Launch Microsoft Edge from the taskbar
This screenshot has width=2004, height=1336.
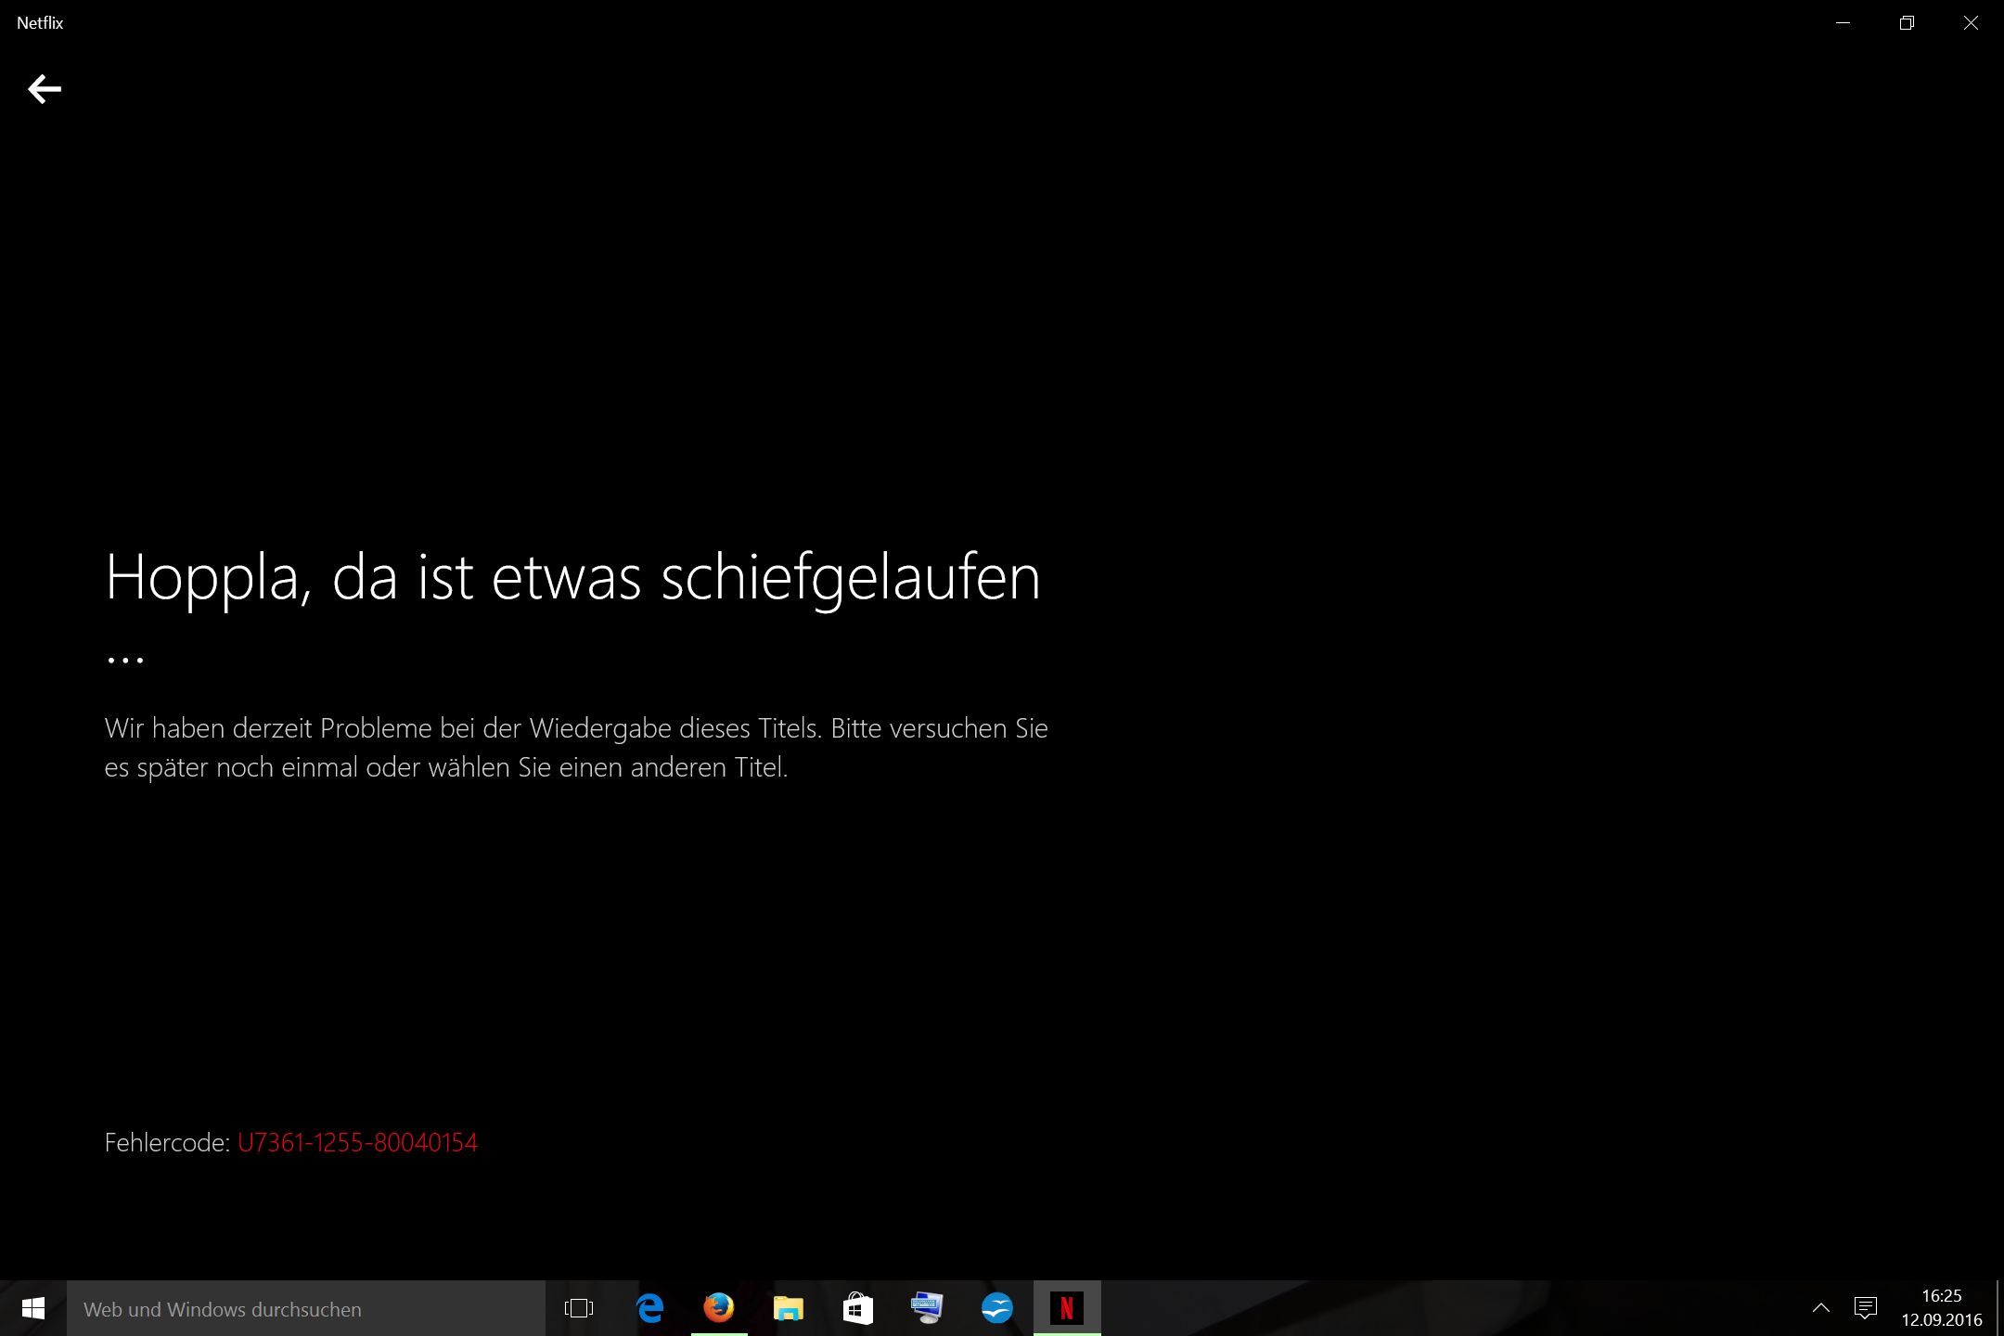coord(649,1308)
